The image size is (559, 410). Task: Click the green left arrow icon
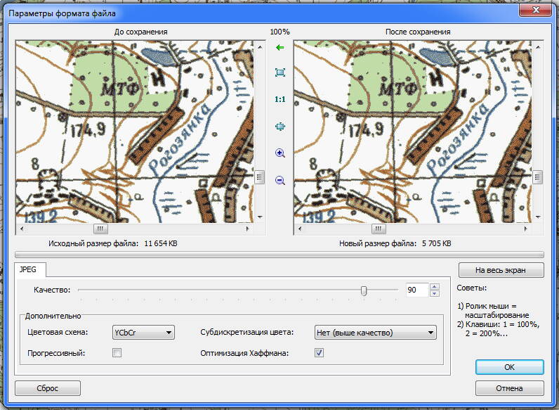[x=279, y=48]
